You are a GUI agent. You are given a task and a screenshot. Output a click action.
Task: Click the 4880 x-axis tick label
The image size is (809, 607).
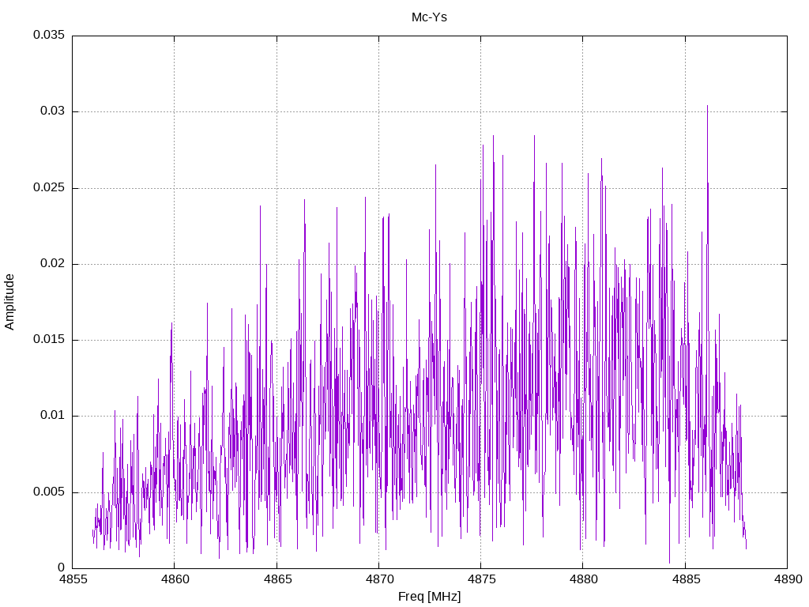(584, 579)
